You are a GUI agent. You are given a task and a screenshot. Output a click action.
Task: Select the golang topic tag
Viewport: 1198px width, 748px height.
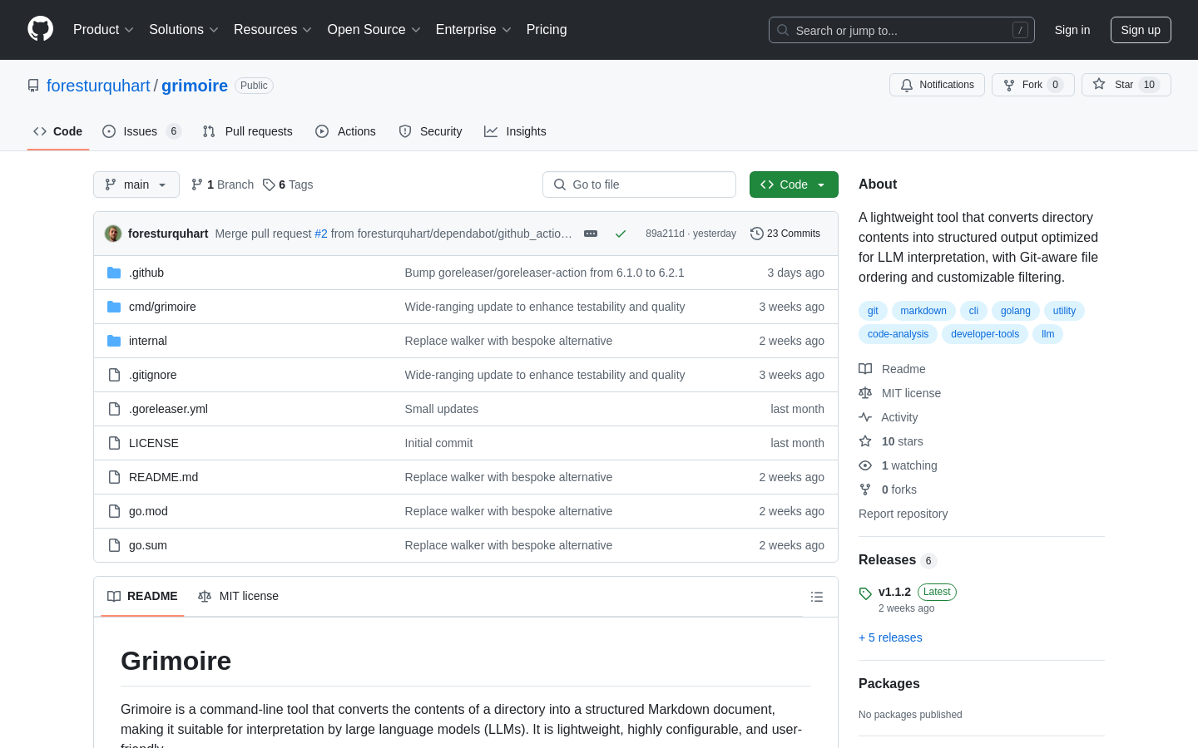(x=1015, y=311)
